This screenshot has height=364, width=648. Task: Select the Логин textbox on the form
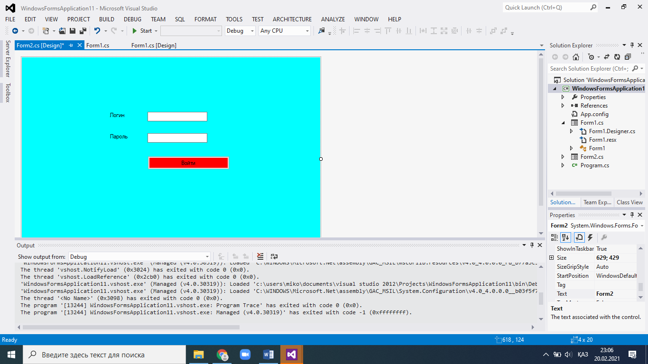[x=177, y=117]
